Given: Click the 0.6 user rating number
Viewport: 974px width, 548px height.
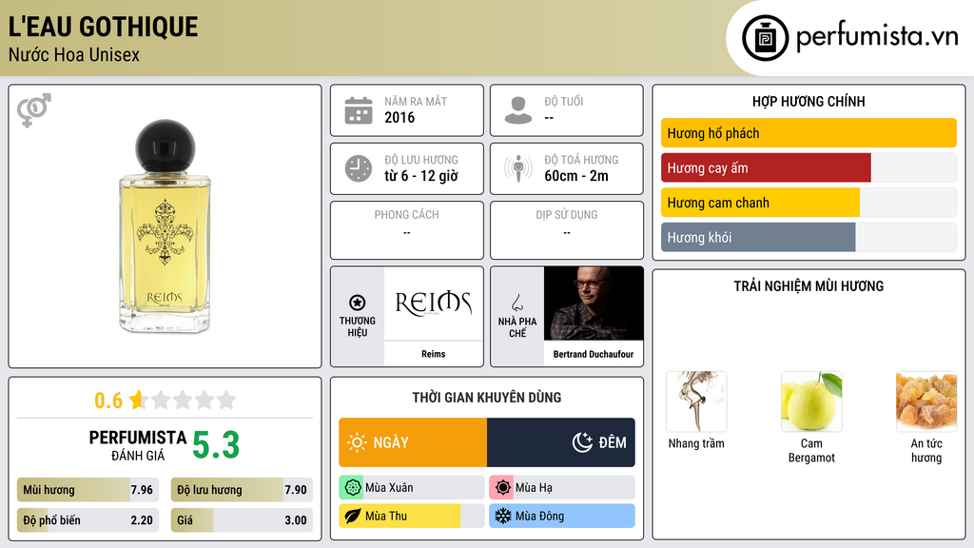Looking at the screenshot, I should pyautogui.click(x=108, y=401).
